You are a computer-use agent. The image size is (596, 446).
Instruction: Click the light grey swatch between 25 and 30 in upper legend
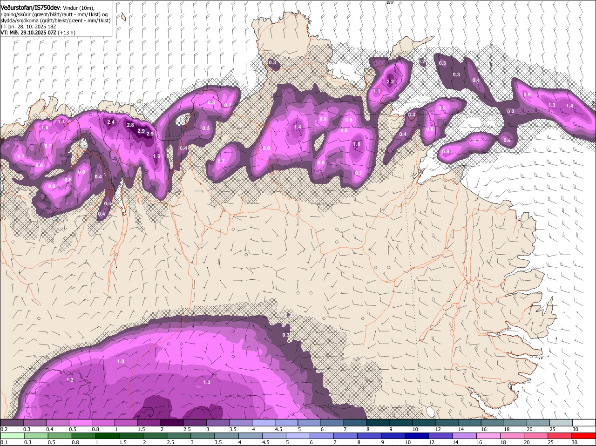561,423
